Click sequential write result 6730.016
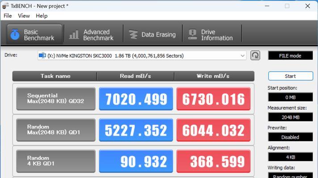The height and width of the screenshot is (178, 318). pos(213,99)
